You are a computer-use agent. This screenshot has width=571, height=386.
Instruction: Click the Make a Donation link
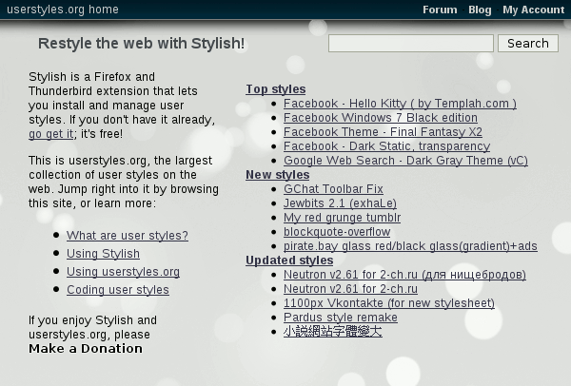click(86, 349)
